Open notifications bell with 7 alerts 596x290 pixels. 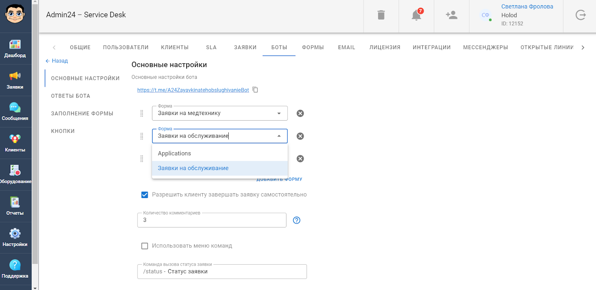pyautogui.click(x=416, y=15)
